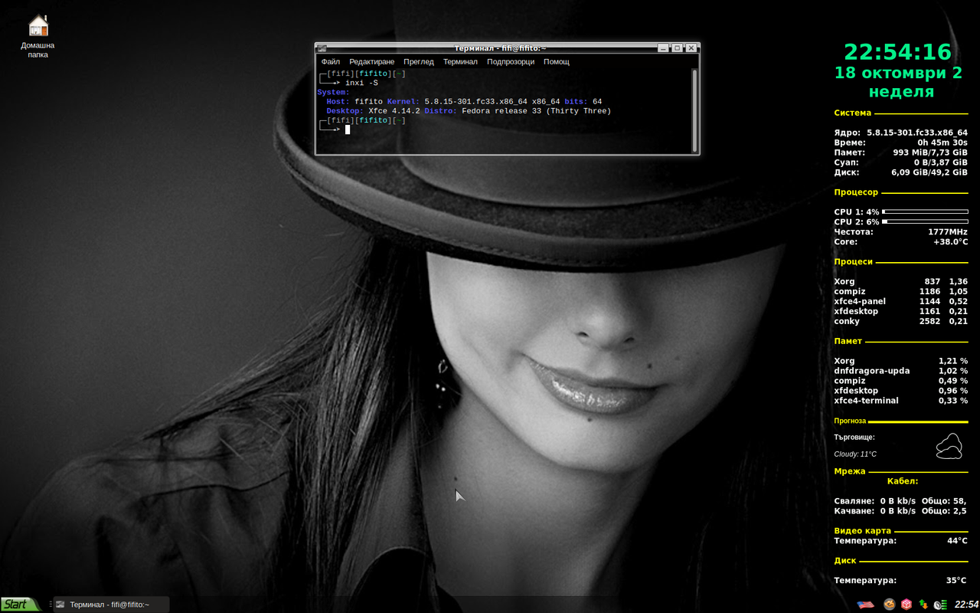The image size is (980, 613).
Task: Click the 'System:' label in terminal
Action: [x=333, y=92]
